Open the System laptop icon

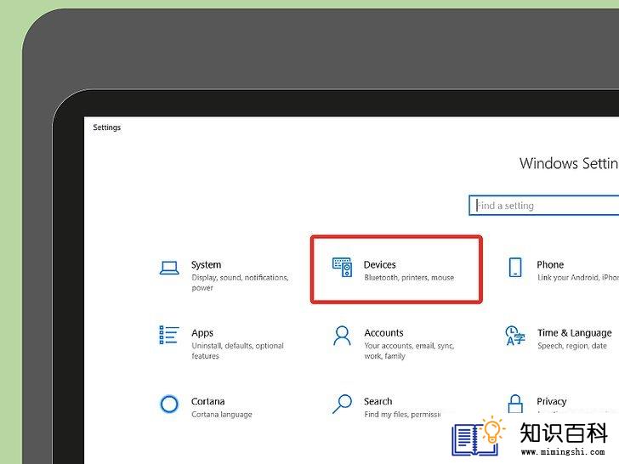click(169, 268)
